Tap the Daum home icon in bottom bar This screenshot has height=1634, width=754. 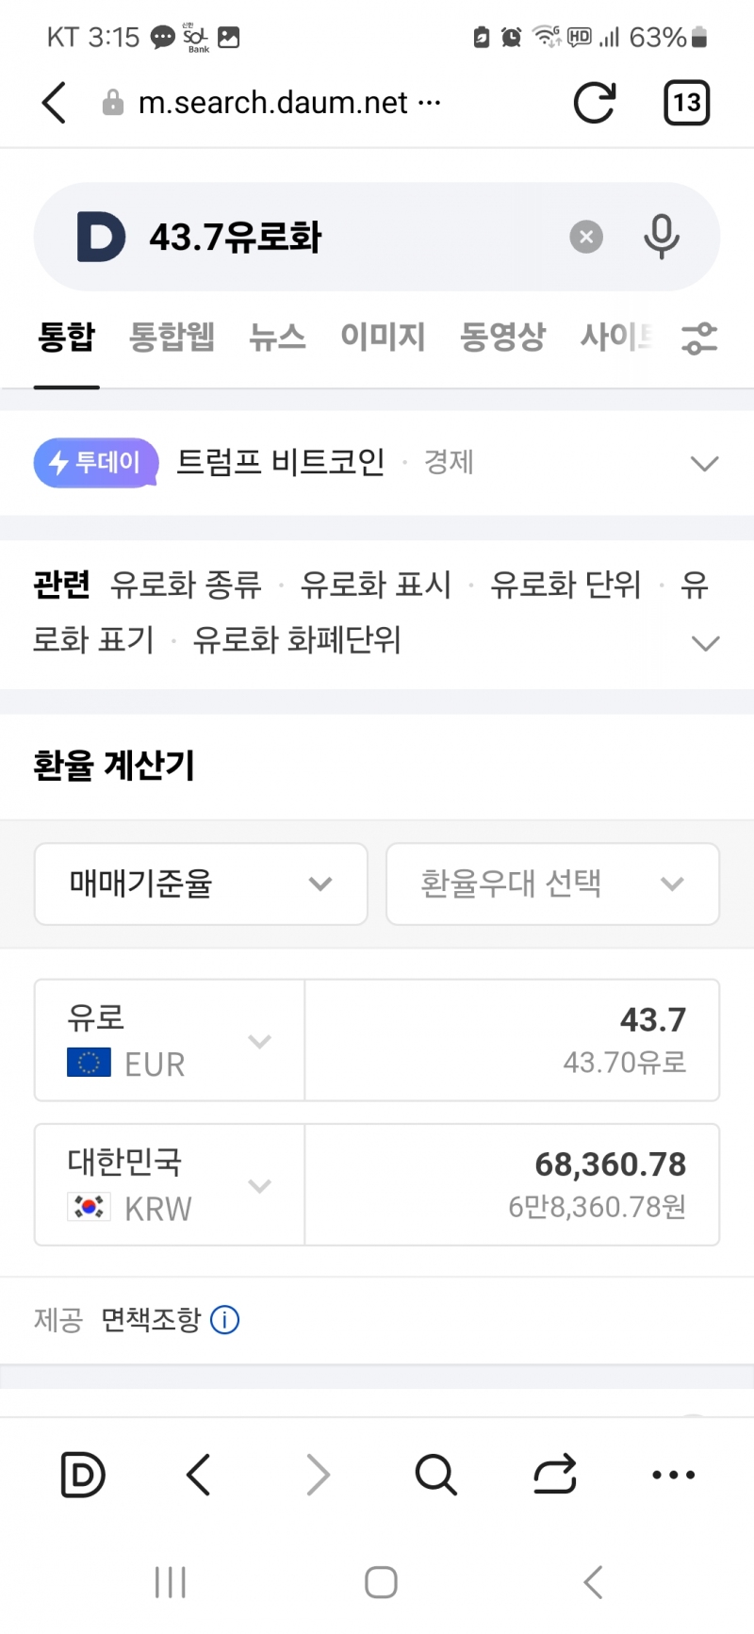pos(83,1475)
